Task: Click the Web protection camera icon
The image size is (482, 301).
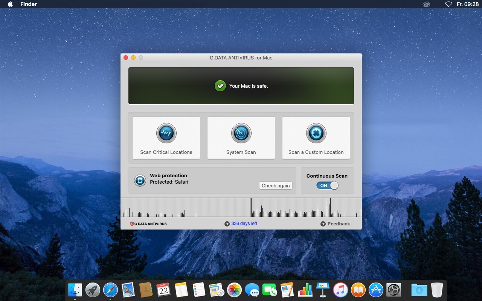Action: pos(140,181)
